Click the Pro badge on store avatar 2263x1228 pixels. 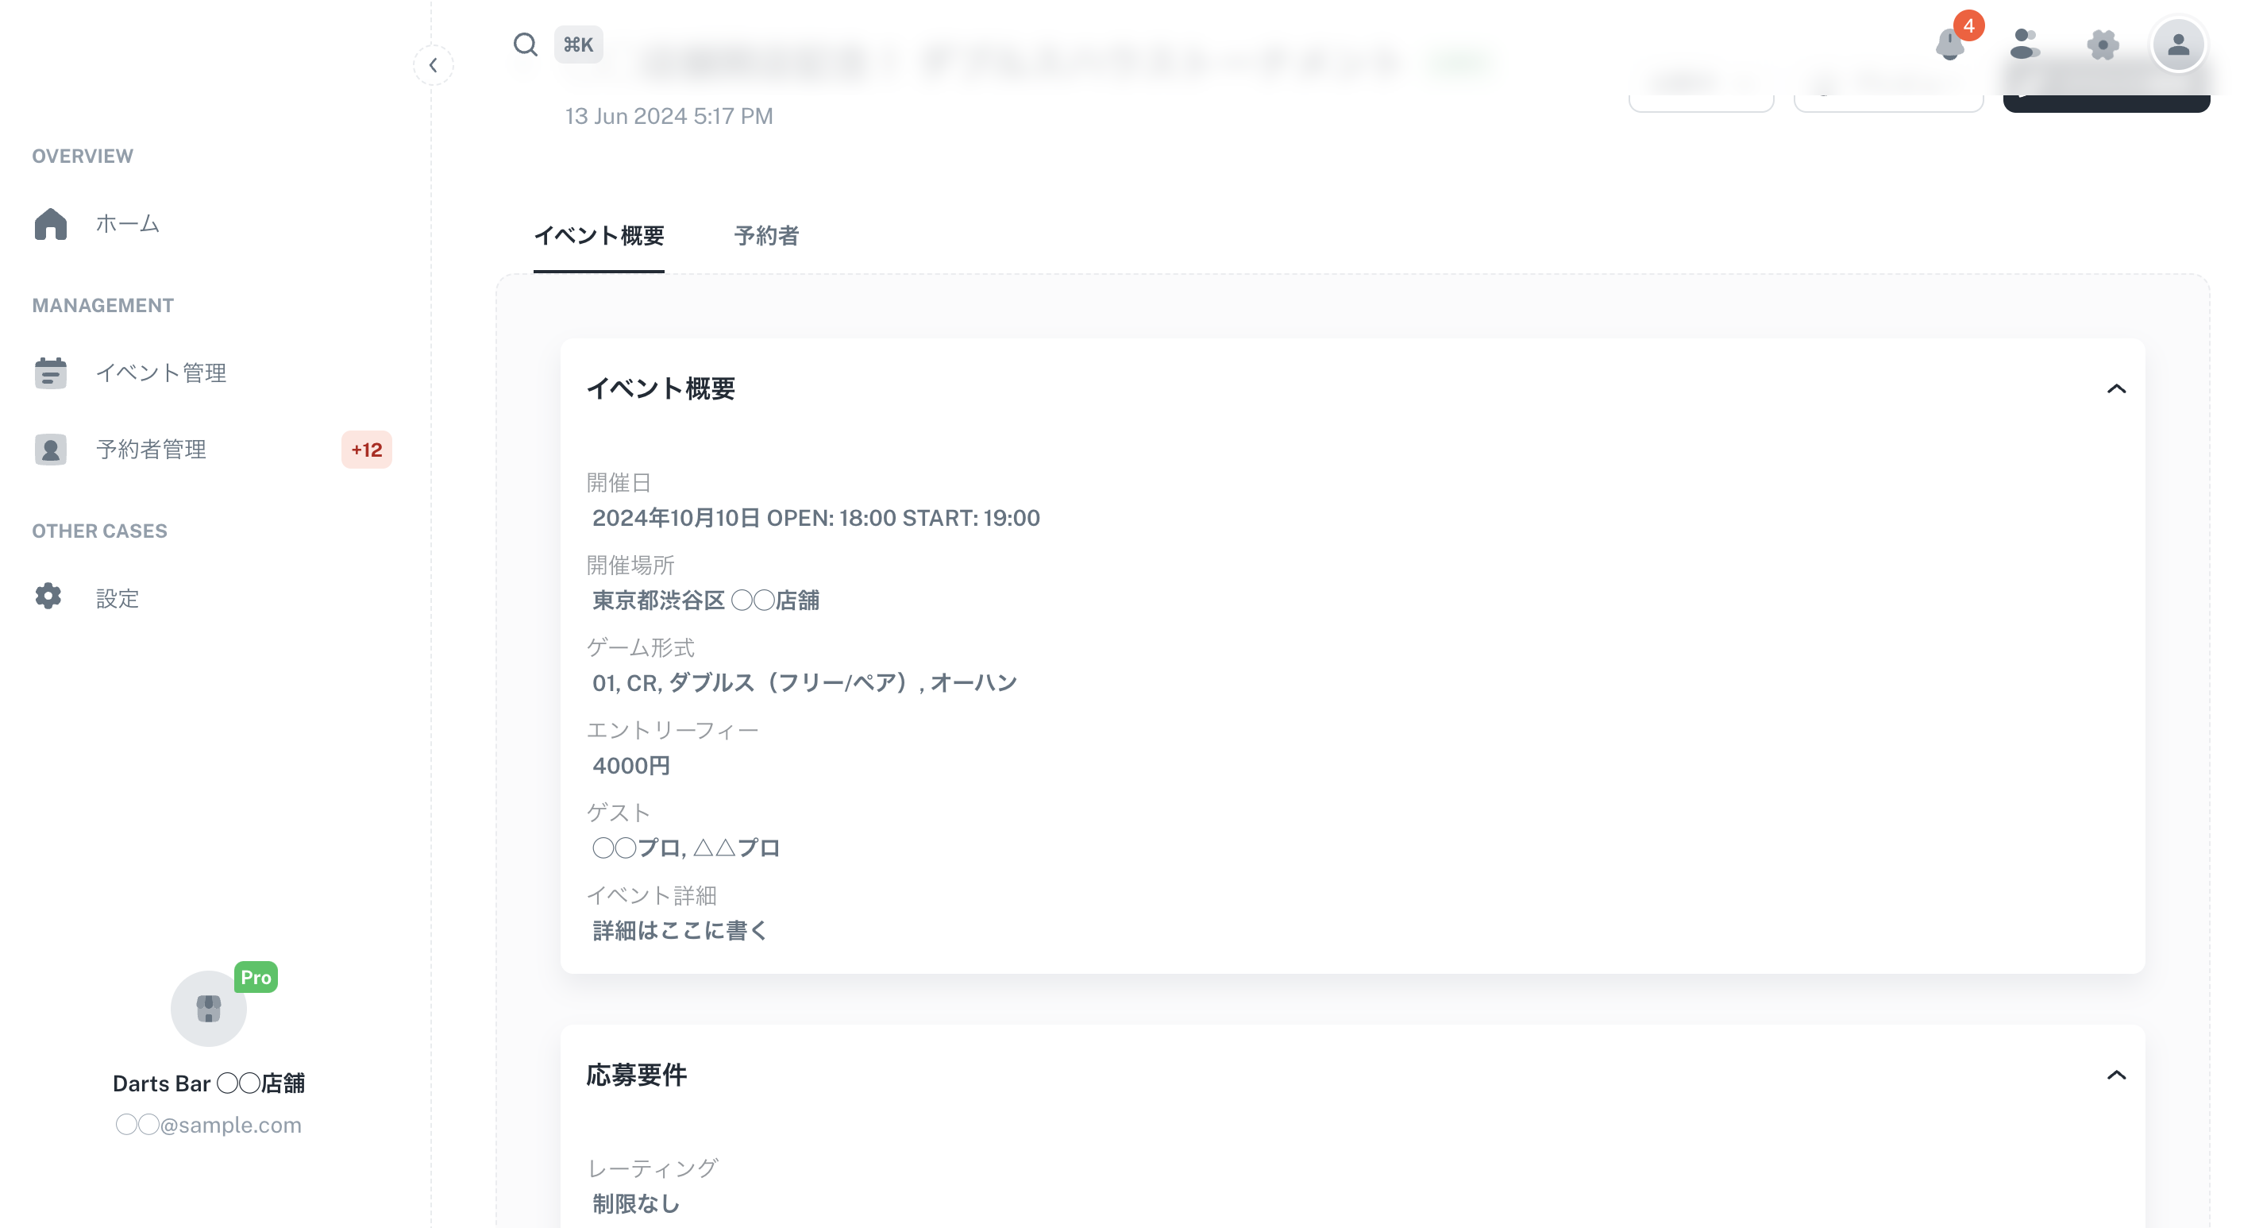click(256, 976)
